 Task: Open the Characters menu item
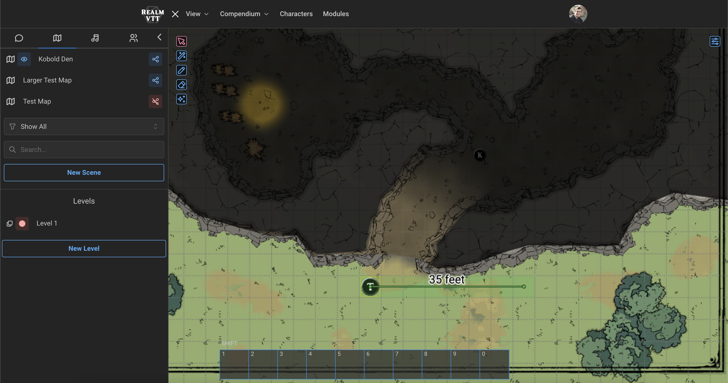296,14
